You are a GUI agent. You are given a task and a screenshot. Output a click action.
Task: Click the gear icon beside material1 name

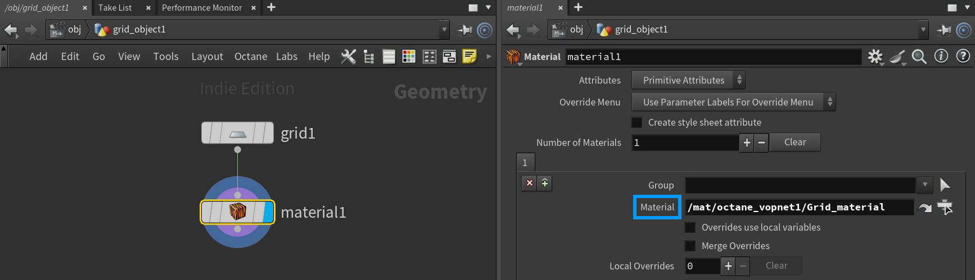(x=875, y=57)
